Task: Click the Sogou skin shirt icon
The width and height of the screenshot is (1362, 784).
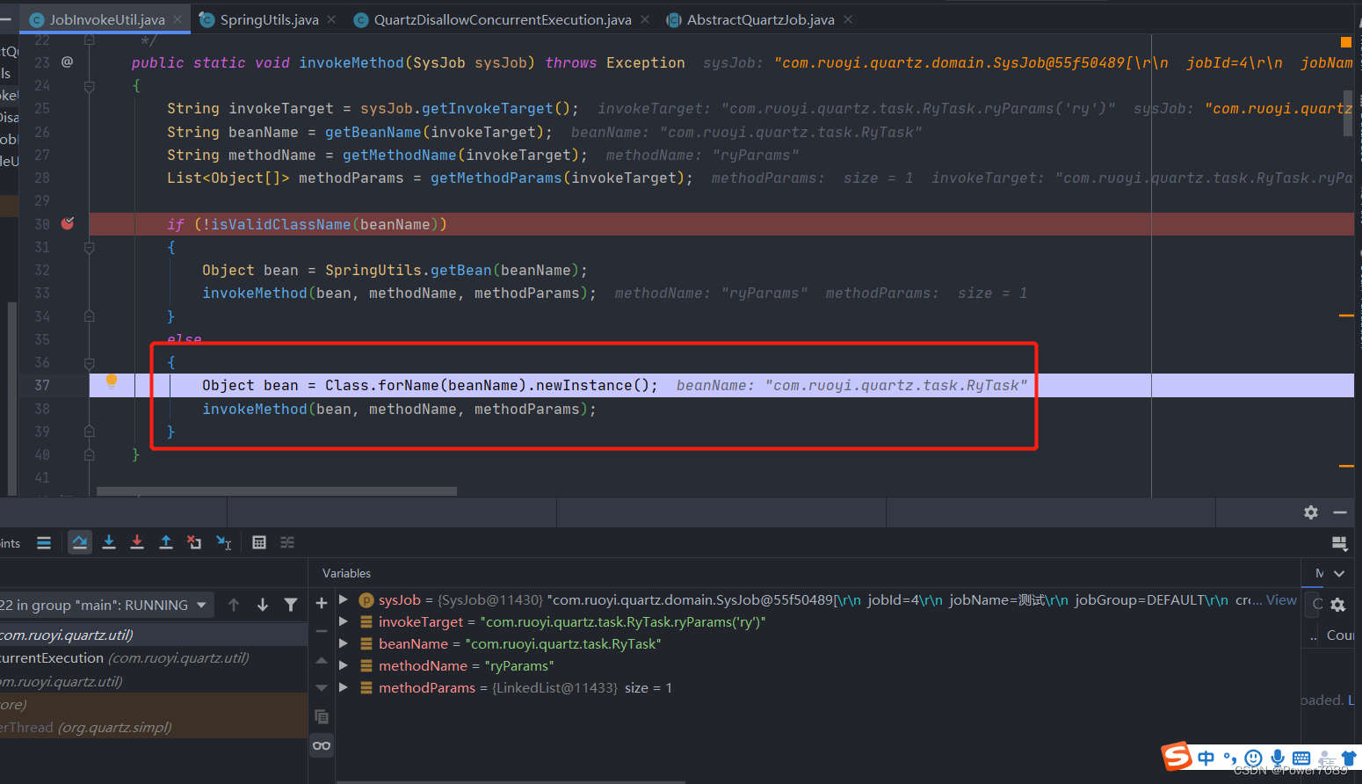Action: pos(1349,758)
